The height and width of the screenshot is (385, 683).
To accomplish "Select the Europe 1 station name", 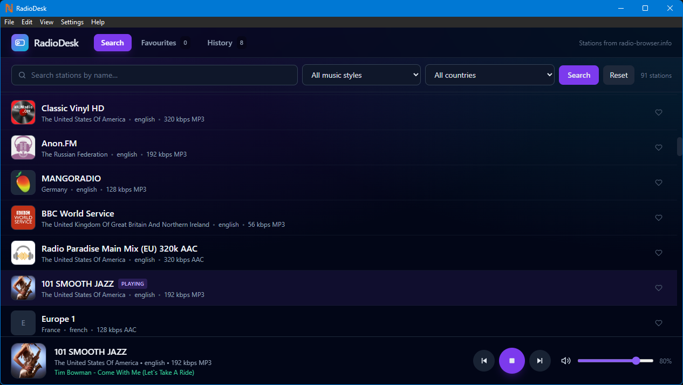I will click(58, 319).
